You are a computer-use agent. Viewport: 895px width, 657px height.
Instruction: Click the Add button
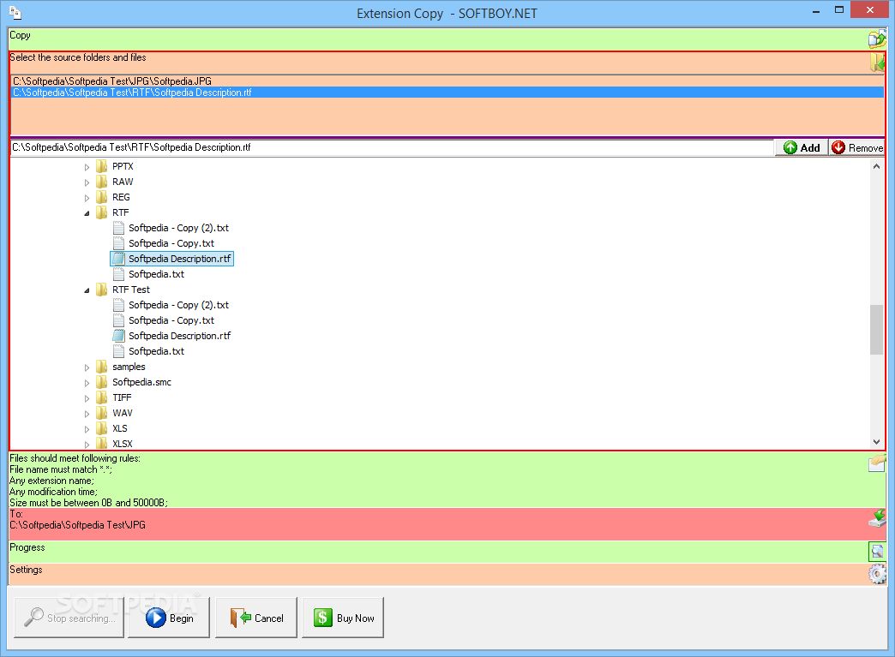point(802,147)
